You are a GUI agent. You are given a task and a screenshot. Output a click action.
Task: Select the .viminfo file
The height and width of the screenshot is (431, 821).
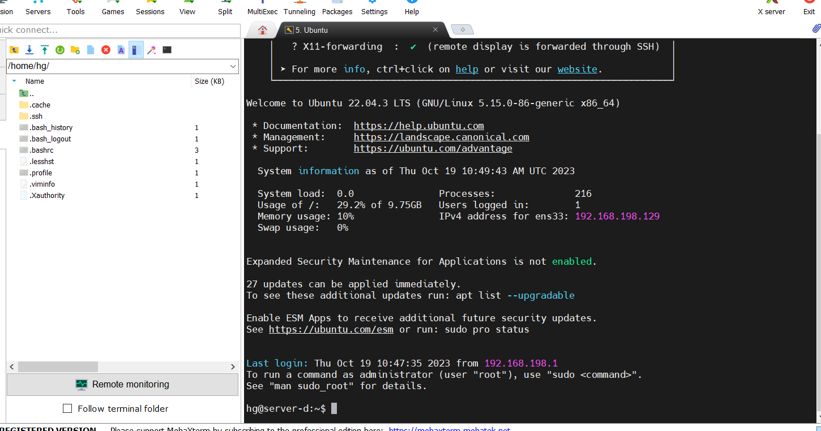pos(37,184)
